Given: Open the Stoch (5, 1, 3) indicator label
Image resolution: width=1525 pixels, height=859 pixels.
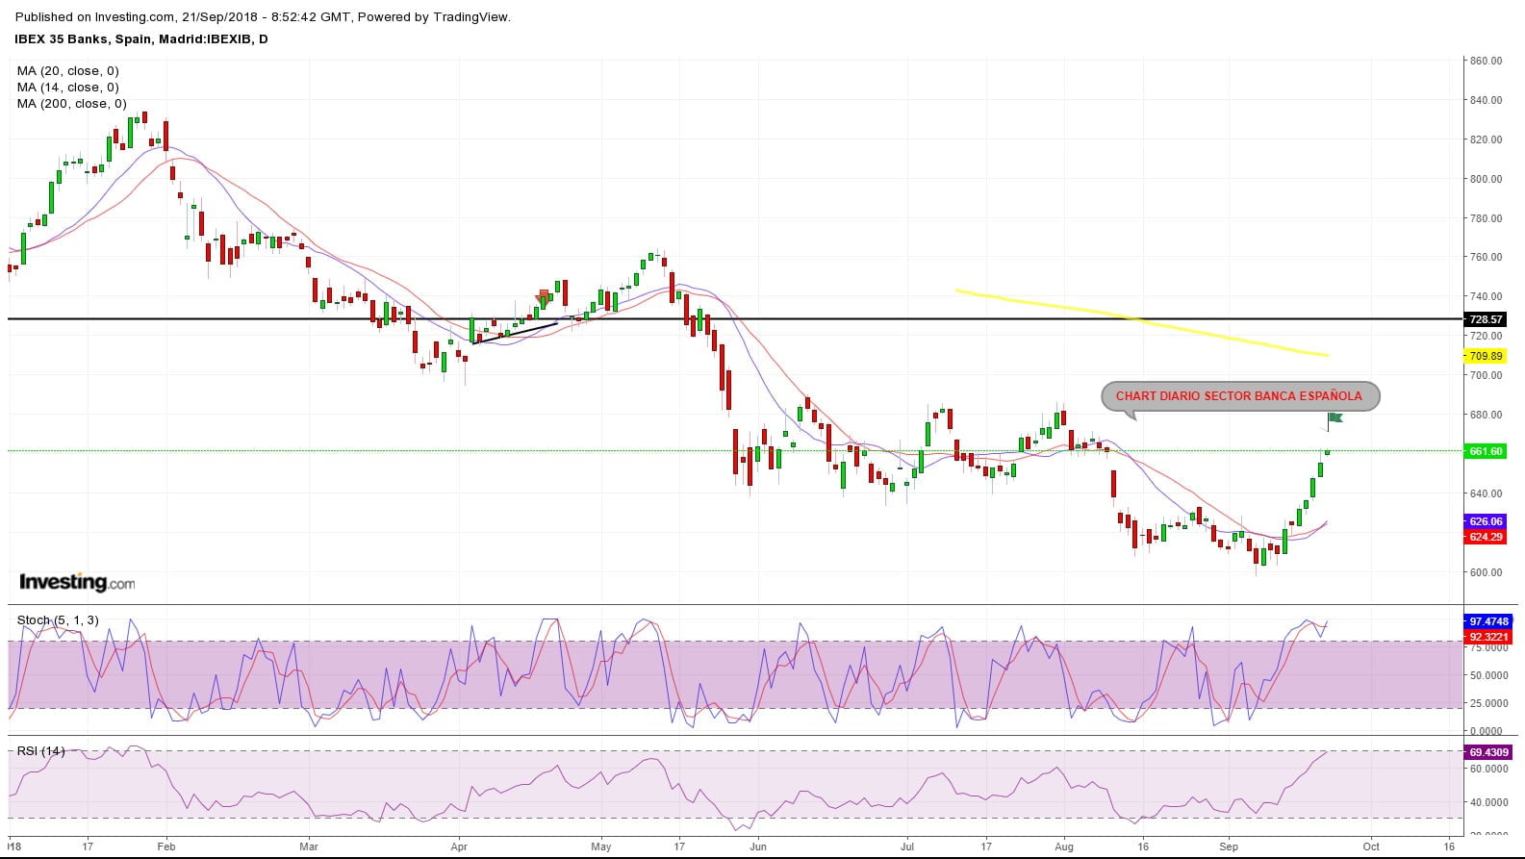Looking at the screenshot, I should click(x=58, y=620).
